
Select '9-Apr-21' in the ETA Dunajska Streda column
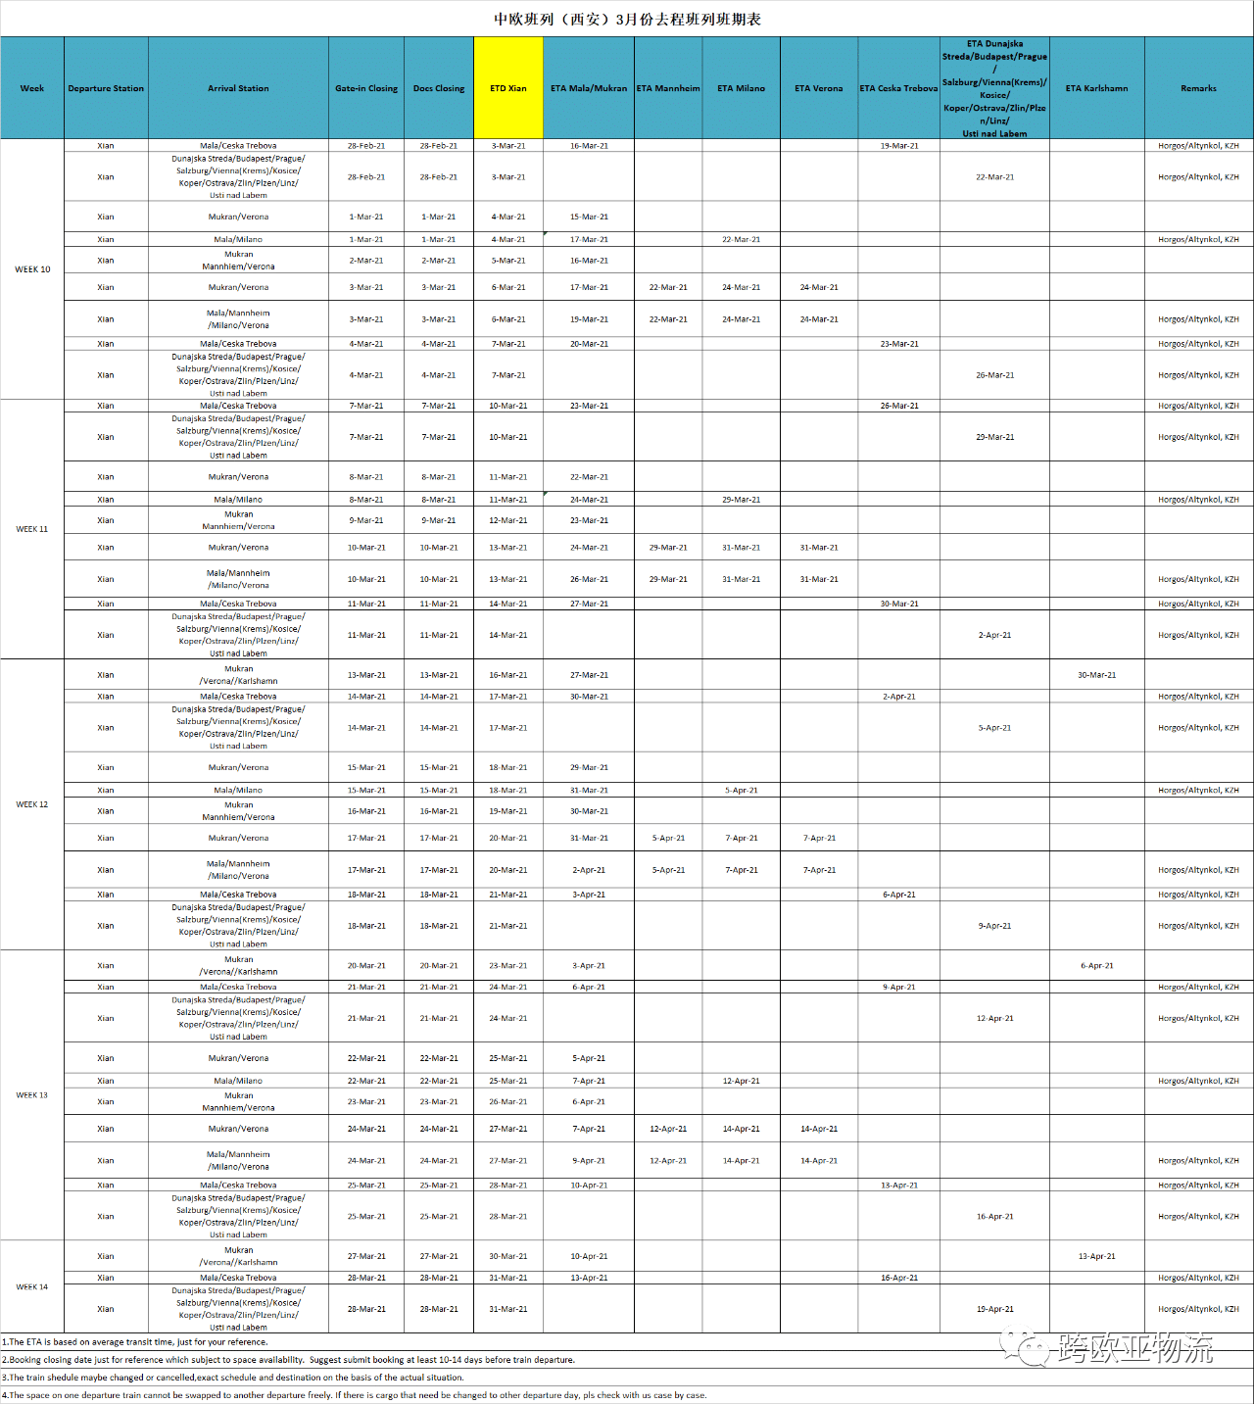994,926
